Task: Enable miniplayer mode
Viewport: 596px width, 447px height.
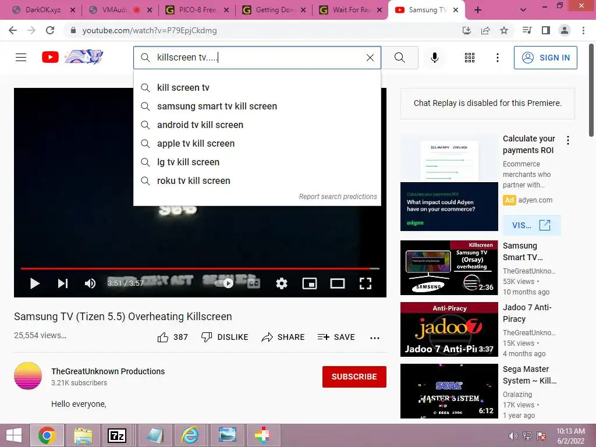Action: point(310,283)
